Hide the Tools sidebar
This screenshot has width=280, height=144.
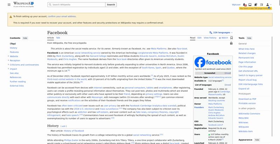click(x=249, y=38)
